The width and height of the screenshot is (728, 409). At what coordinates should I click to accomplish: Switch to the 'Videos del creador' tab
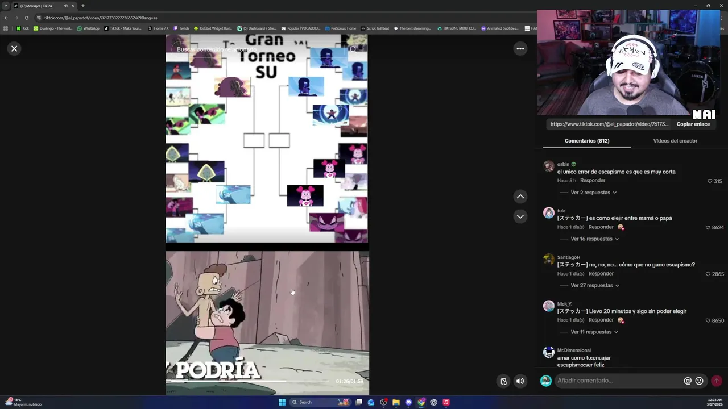click(675, 141)
